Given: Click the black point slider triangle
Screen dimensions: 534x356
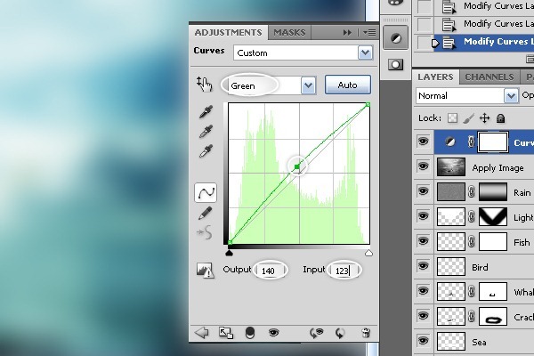Looking at the screenshot, I should [230, 253].
